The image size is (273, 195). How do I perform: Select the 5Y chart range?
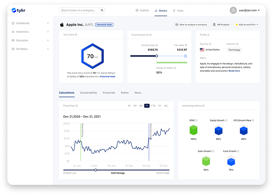click(x=160, y=106)
